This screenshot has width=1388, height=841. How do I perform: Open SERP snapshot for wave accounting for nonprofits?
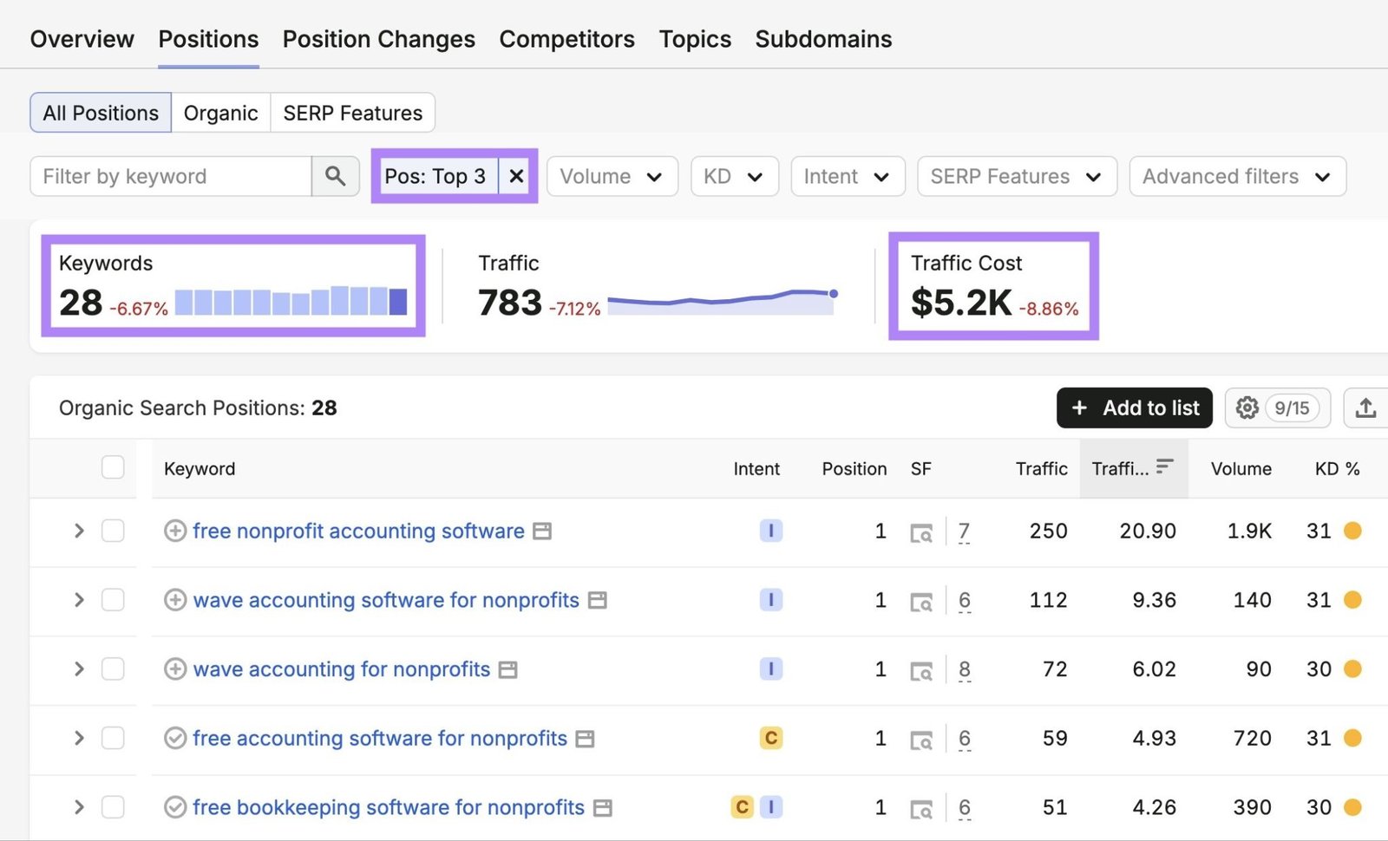coord(508,669)
